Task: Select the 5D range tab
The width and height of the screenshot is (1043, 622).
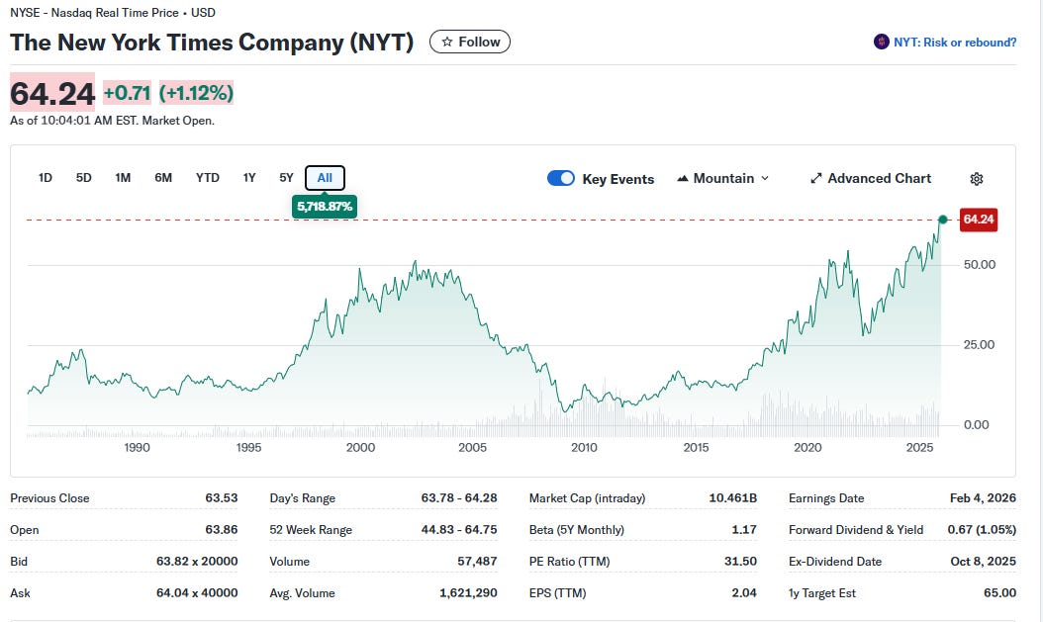Action: (84, 177)
